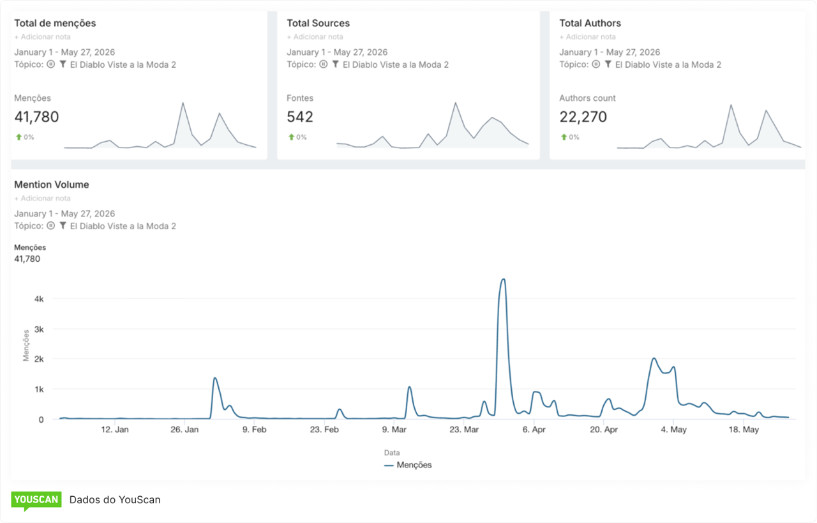Click the topic icon in Mention Volume panel

[x=51, y=226]
